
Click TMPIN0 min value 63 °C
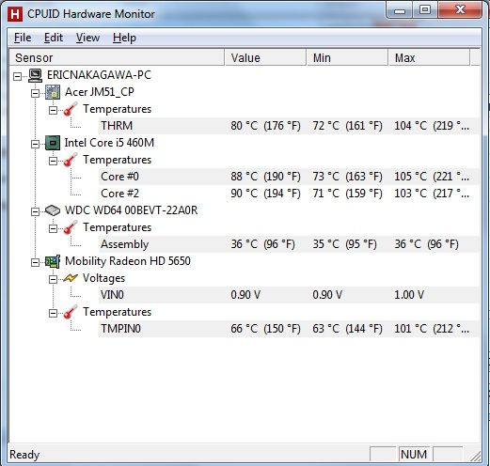(x=347, y=329)
